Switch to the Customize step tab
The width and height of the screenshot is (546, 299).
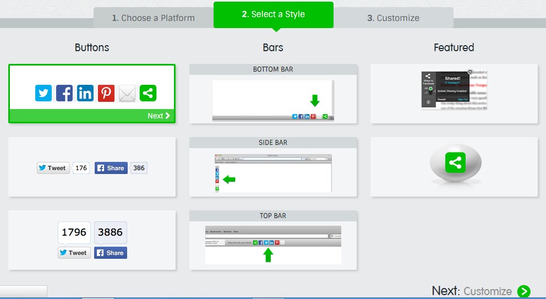(x=394, y=18)
